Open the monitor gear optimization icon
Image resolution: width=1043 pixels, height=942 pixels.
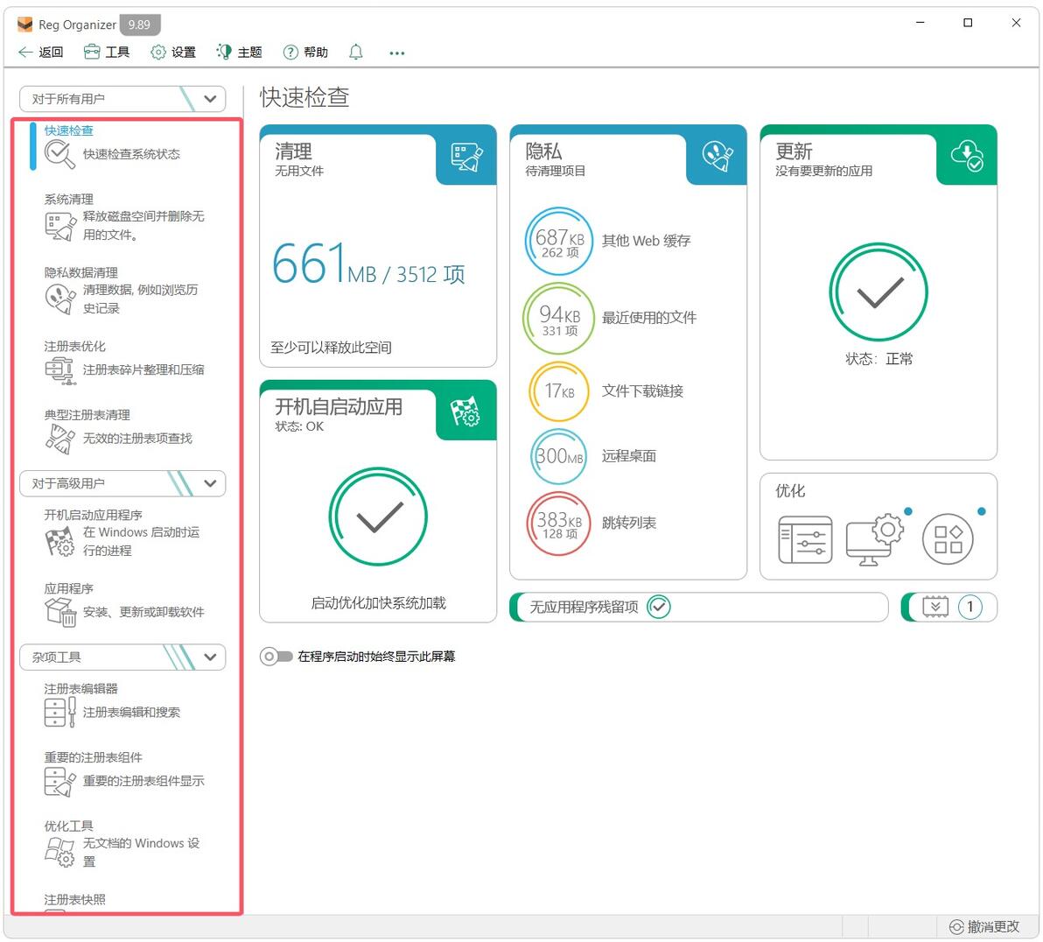click(x=875, y=539)
